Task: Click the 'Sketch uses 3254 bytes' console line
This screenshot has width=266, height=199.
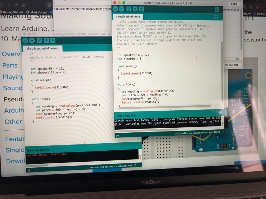Action: (168, 119)
